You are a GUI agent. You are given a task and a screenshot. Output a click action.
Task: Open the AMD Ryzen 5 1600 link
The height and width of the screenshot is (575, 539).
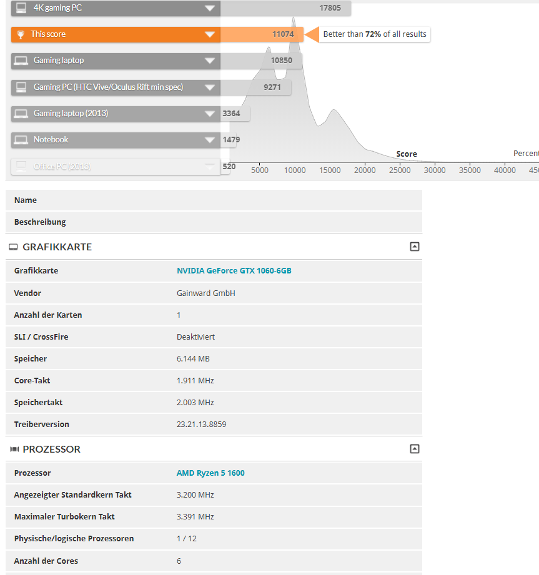pyautogui.click(x=210, y=473)
